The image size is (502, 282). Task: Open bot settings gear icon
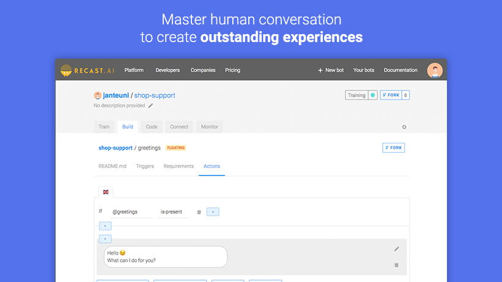click(x=404, y=127)
